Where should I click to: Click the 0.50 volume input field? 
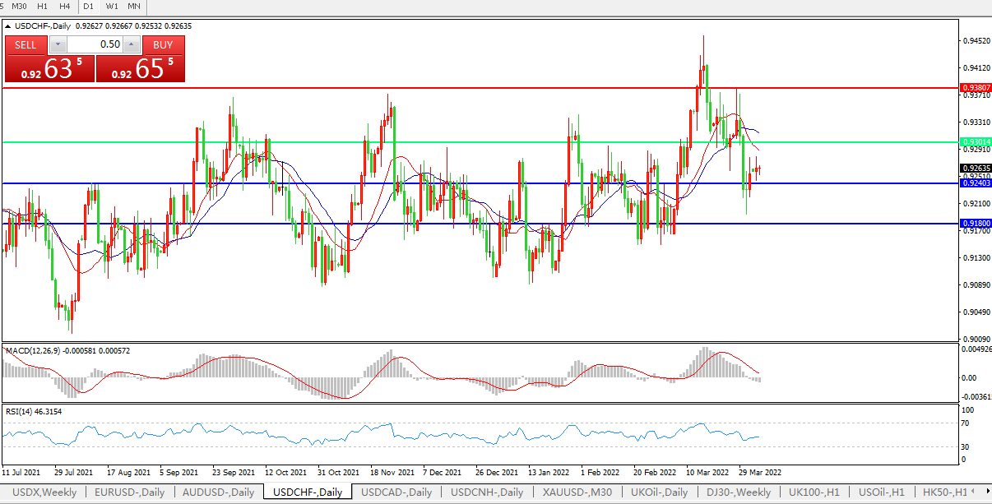95,45
